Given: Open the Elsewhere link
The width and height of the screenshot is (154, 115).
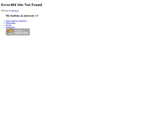Looking at the screenshot, I should (15, 11).
